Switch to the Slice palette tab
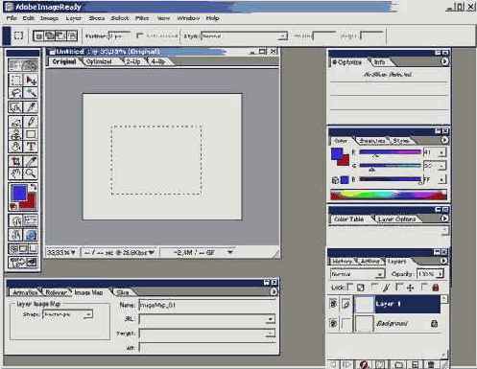The height and width of the screenshot is (369, 477). point(122,292)
